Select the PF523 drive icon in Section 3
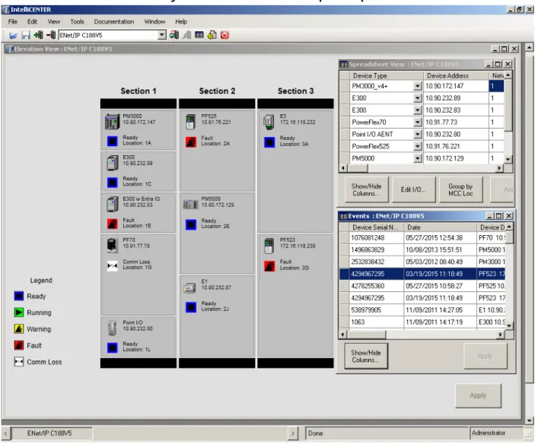 click(269, 246)
